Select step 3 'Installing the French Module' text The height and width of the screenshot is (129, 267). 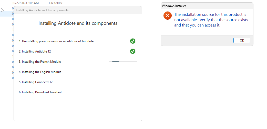click(x=40, y=62)
